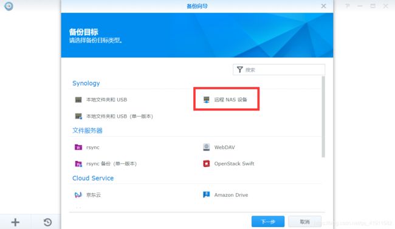Screen dimensions: 395x229
Task: Click the JD Cloud (京东云) icon
Action: [x=78, y=195]
